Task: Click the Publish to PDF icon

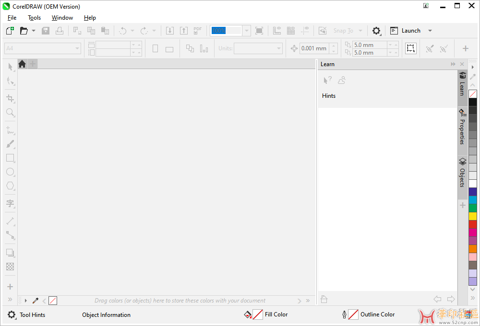Action: click(x=197, y=31)
